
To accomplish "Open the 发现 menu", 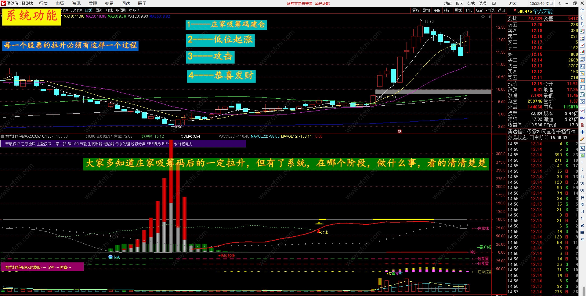I will click(93, 3).
